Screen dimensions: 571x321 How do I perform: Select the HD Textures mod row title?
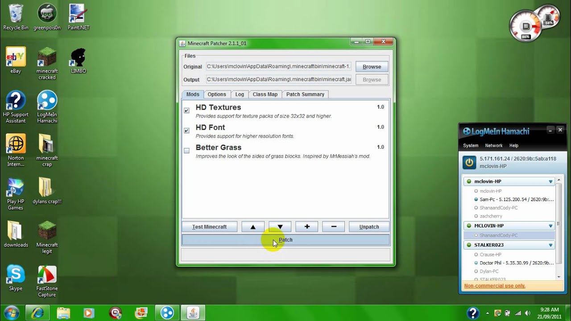point(218,107)
